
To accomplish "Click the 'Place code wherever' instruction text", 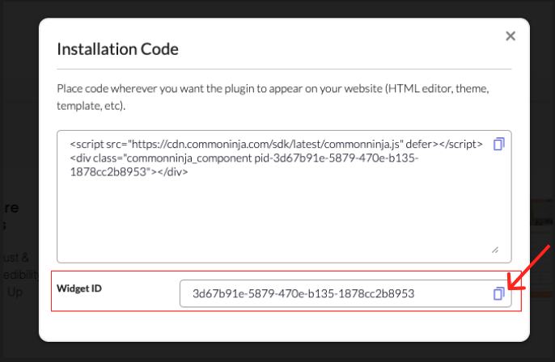I will point(273,88).
